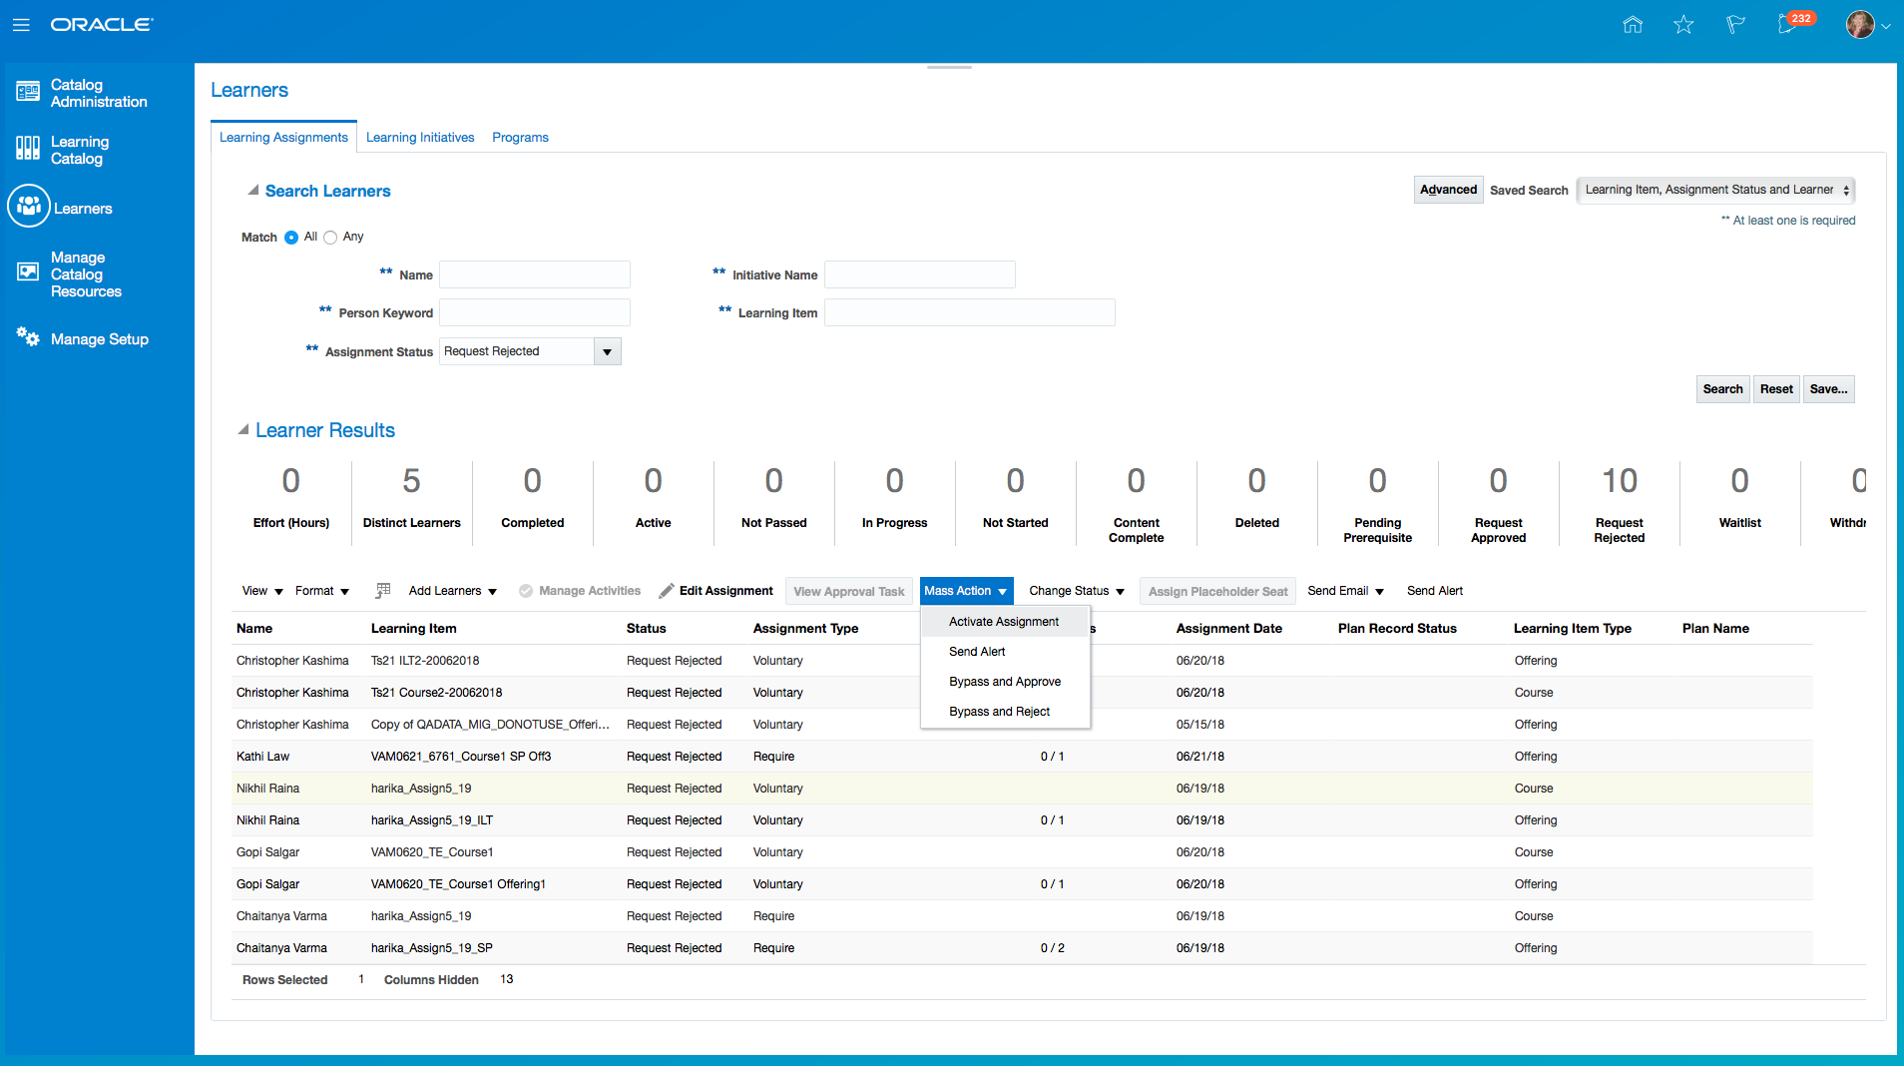
Task: Open Catalog Administration in sidebar
Action: point(98,93)
